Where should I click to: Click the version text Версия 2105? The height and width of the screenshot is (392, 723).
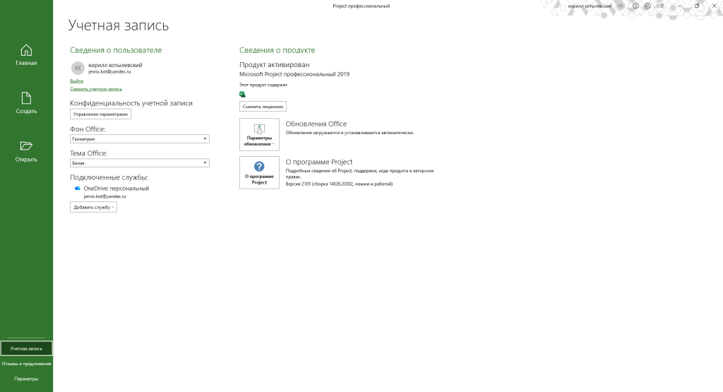[339, 184]
